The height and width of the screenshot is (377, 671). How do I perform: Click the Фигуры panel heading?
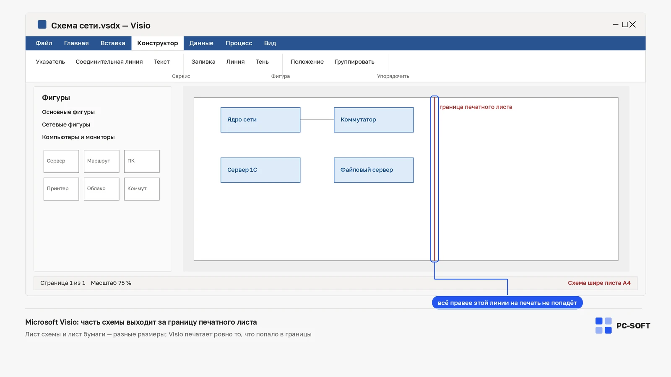click(x=56, y=98)
